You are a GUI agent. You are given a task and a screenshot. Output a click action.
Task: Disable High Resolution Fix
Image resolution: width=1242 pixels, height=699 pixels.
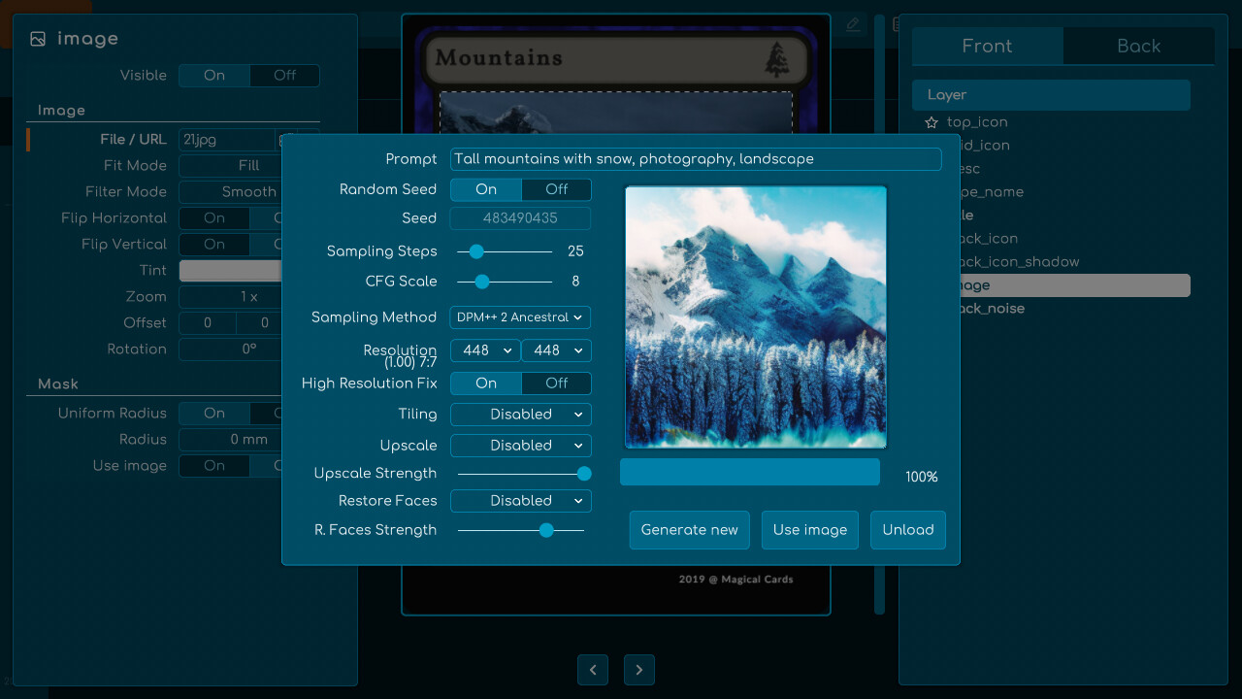[556, 383]
